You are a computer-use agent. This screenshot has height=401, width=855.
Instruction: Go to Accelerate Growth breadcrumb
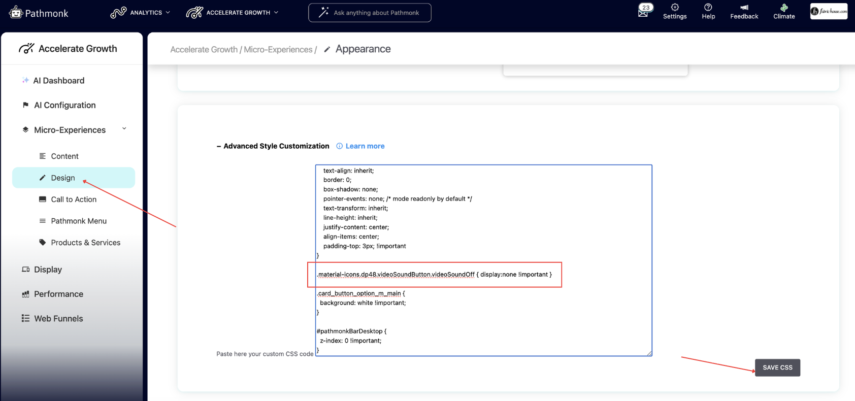click(204, 49)
